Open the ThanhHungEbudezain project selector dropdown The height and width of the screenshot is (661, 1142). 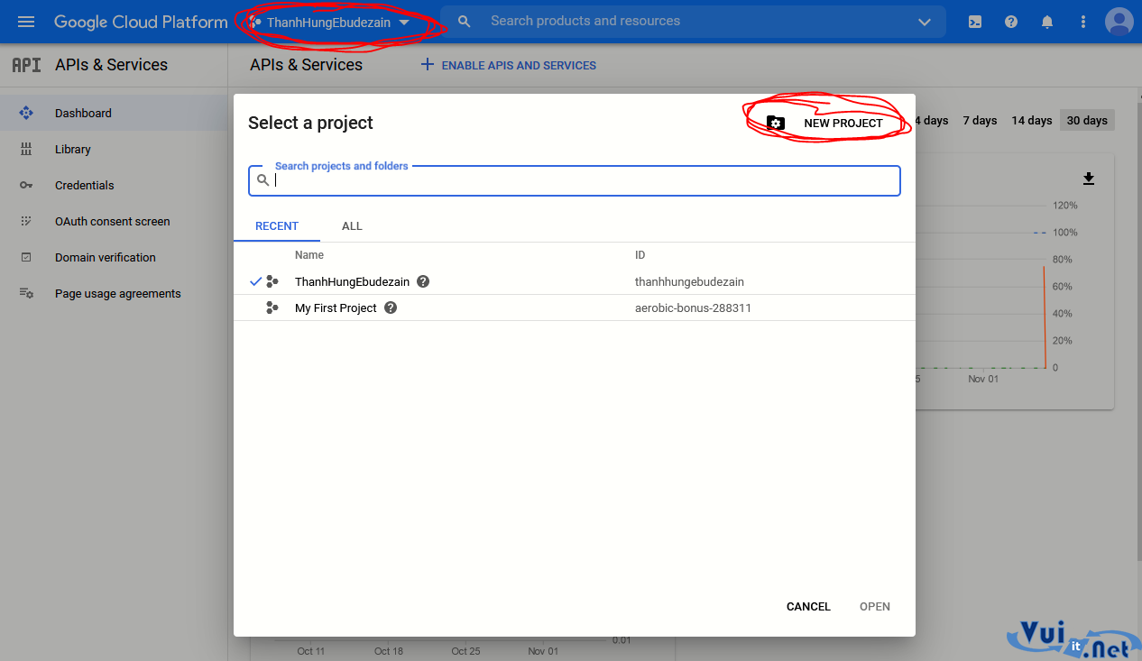(x=330, y=23)
